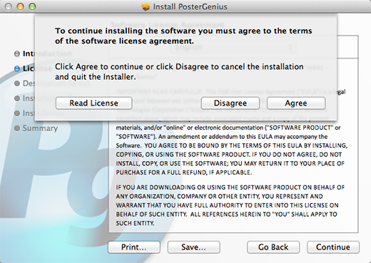Image resolution: width=371 pixels, height=263 pixels.
Task: Click the green zoom window button
Action: coord(32,6)
